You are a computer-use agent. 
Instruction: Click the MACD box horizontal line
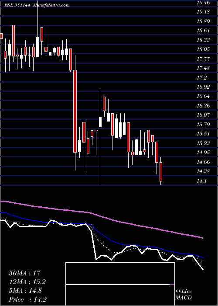click(x=120, y=284)
